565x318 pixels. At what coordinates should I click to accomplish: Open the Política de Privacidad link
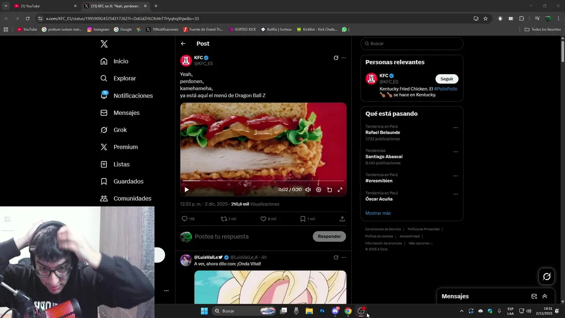423,229
